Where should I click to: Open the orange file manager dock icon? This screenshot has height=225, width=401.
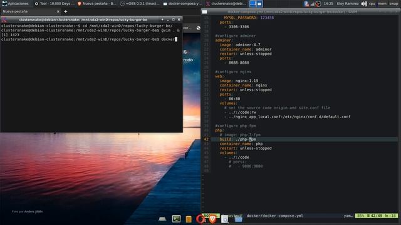coord(189,219)
